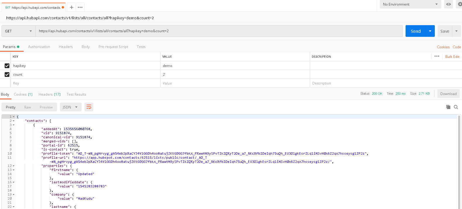The height and width of the screenshot is (209, 462).
Task: Open manage environments gear icon
Action: (459, 4)
